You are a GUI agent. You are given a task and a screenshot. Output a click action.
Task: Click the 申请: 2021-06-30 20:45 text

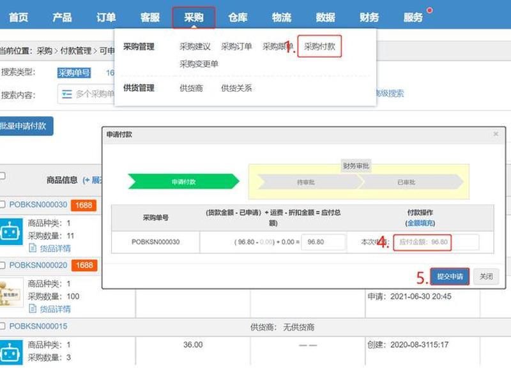click(409, 296)
